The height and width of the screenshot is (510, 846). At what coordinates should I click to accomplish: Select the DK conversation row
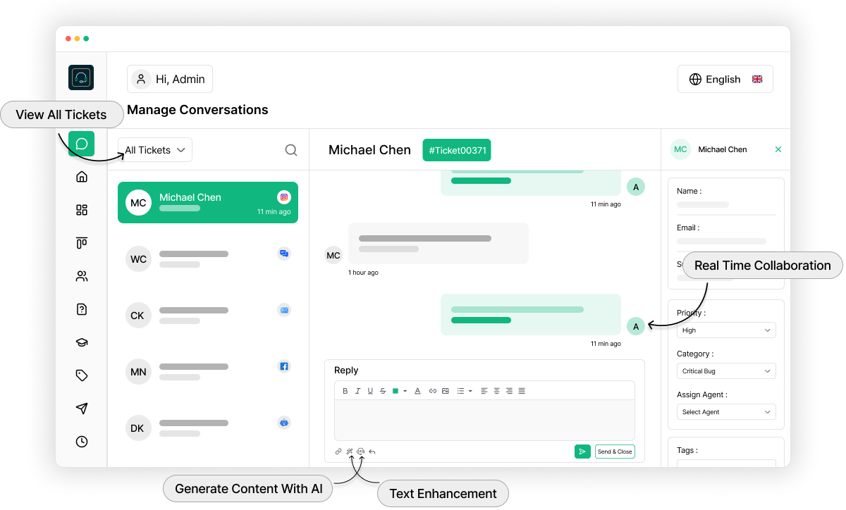pos(208,428)
